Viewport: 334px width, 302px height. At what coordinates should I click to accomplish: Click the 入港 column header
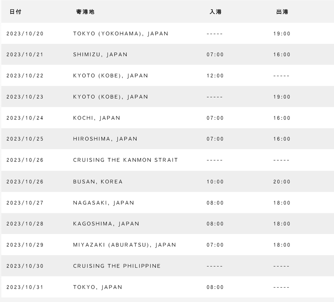tap(215, 12)
